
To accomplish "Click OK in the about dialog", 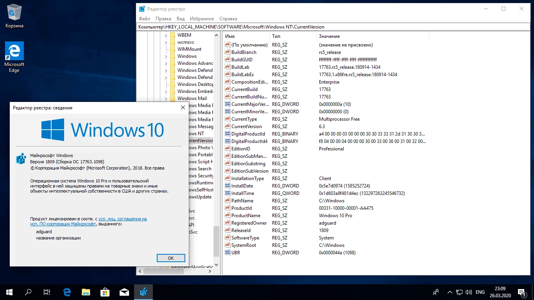I will pyautogui.click(x=171, y=258).
